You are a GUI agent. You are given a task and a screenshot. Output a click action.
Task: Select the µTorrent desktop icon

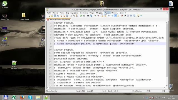pyautogui.click(x=5, y=4)
